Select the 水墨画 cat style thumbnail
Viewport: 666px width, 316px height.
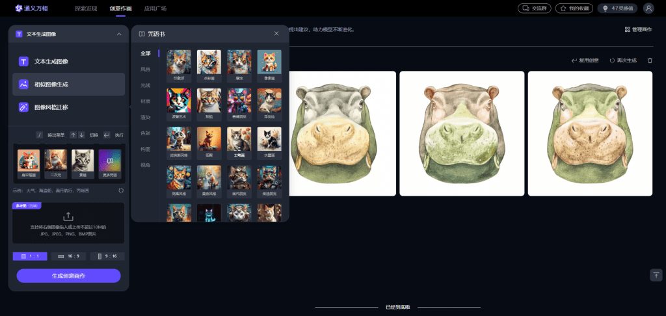click(x=269, y=142)
